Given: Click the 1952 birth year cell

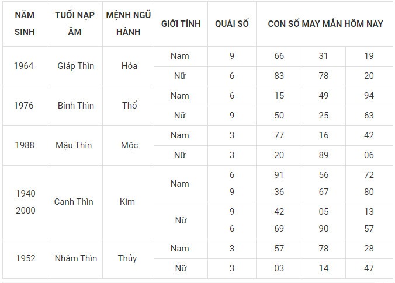Looking at the screenshot, I should [24, 258].
